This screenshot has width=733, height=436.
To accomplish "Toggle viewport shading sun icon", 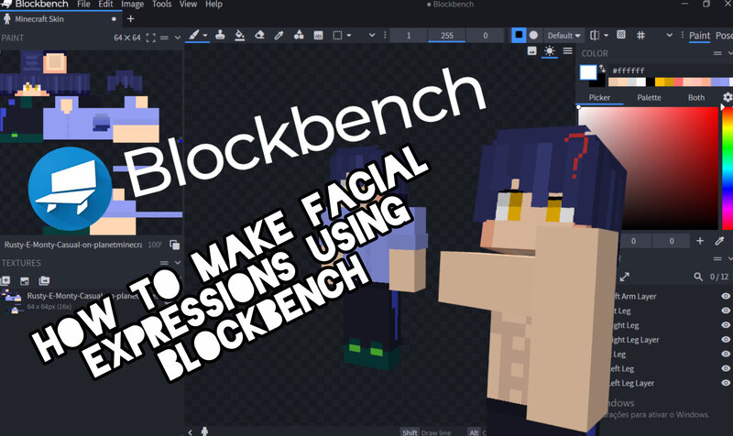I will click(x=549, y=51).
